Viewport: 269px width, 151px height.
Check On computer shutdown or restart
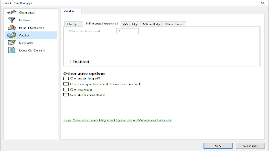click(x=66, y=84)
